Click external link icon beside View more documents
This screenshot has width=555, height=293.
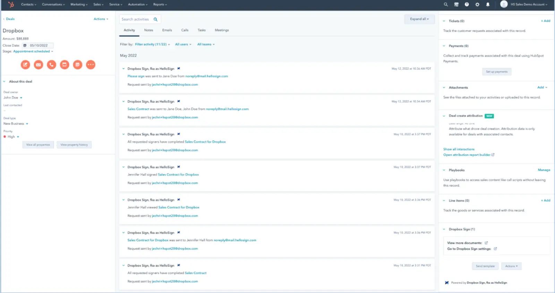tap(486, 243)
